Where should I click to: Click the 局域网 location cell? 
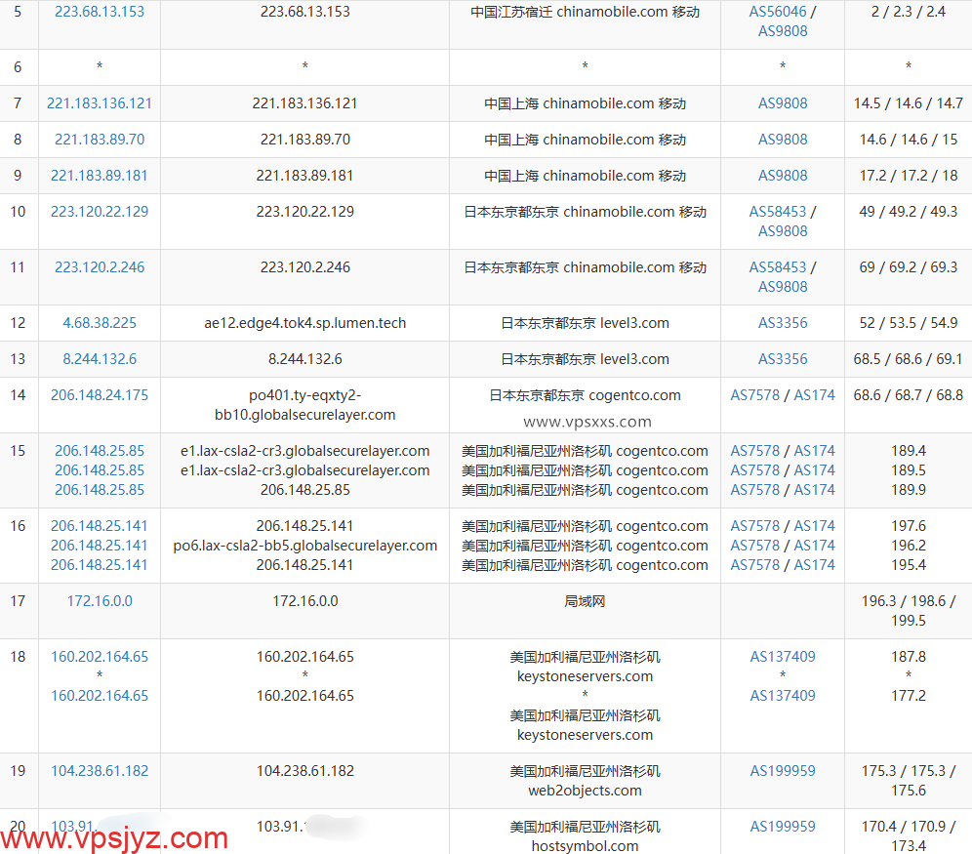click(585, 600)
